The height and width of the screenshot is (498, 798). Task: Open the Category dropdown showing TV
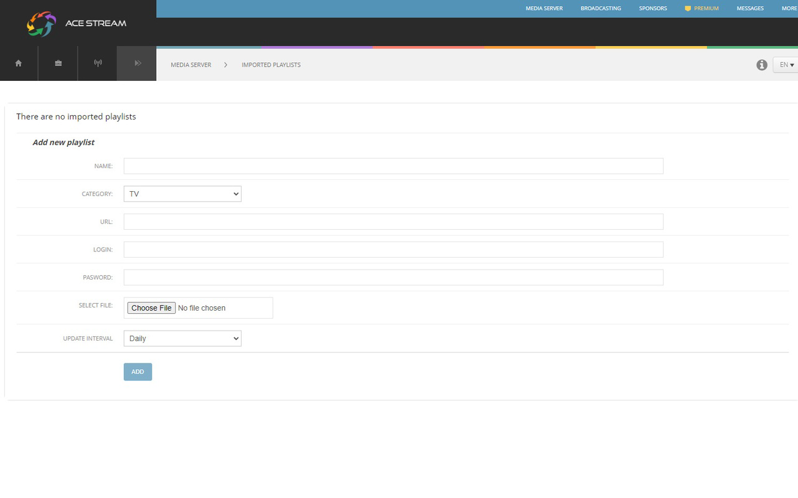[x=182, y=194]
